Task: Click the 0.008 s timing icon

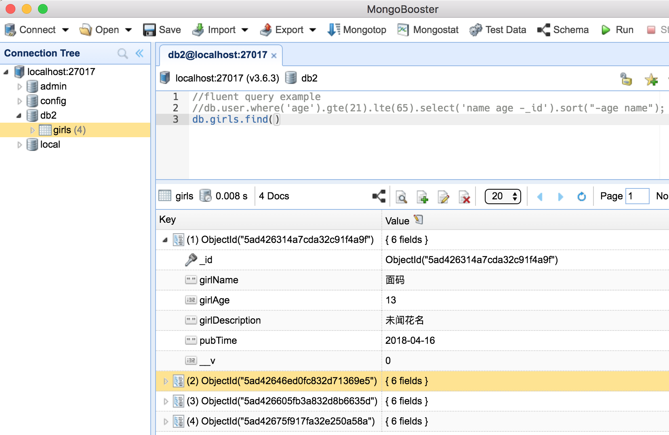Action: [x=206, y=196]
